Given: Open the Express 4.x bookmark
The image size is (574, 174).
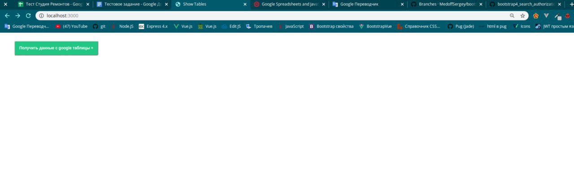Looking at the screenshot, I should tap(153, 26).
